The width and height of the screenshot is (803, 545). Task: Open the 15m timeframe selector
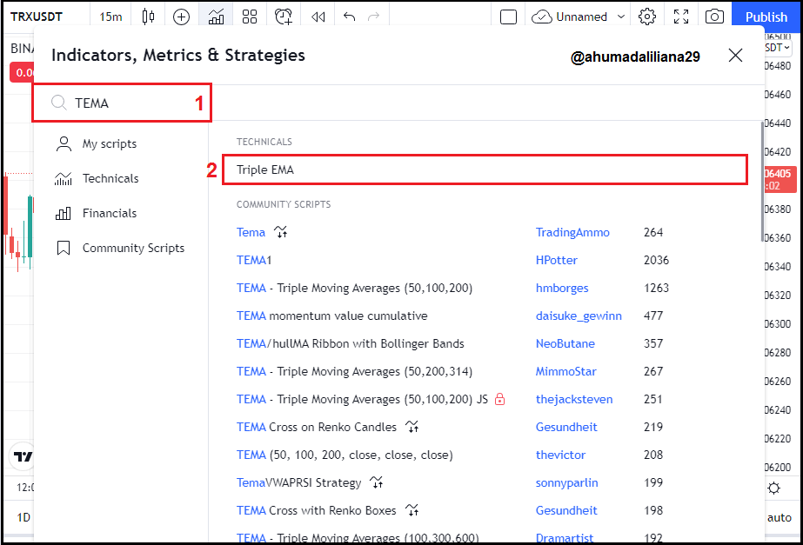point(110,17)
